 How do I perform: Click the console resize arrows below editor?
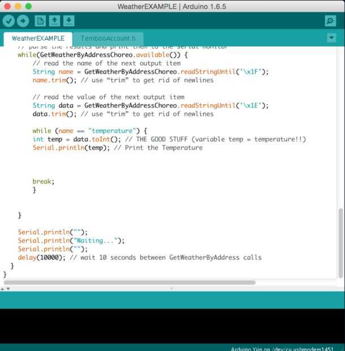click(x=5, y=289)
